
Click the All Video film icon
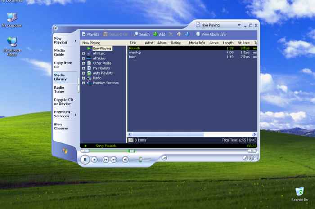point(89,58)
